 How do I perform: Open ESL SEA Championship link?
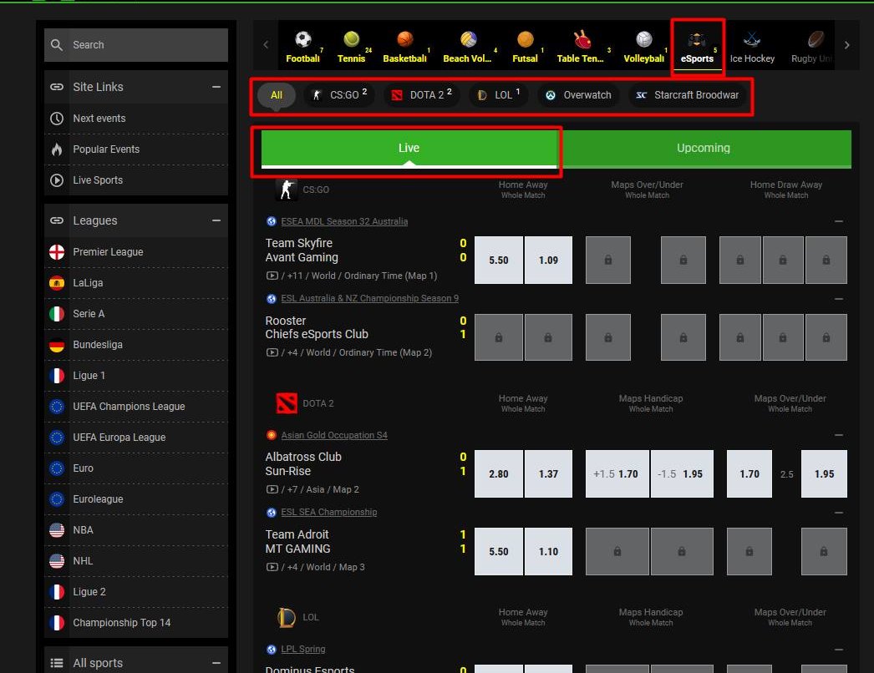tap(329, 512)
